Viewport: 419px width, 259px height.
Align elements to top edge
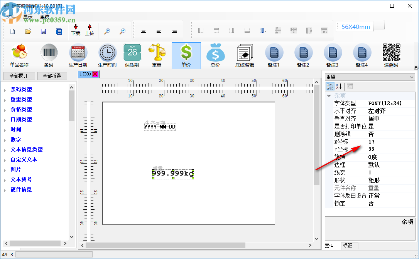tap(216, 30)
